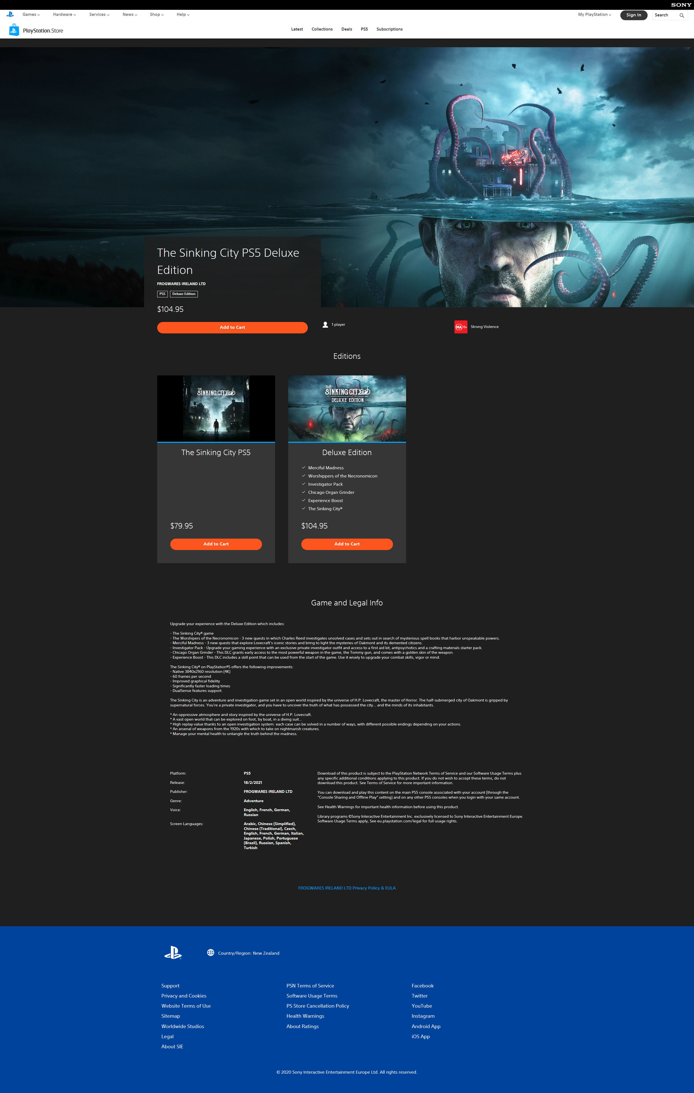Expand the Shop dropdown menu

[157, 14]
